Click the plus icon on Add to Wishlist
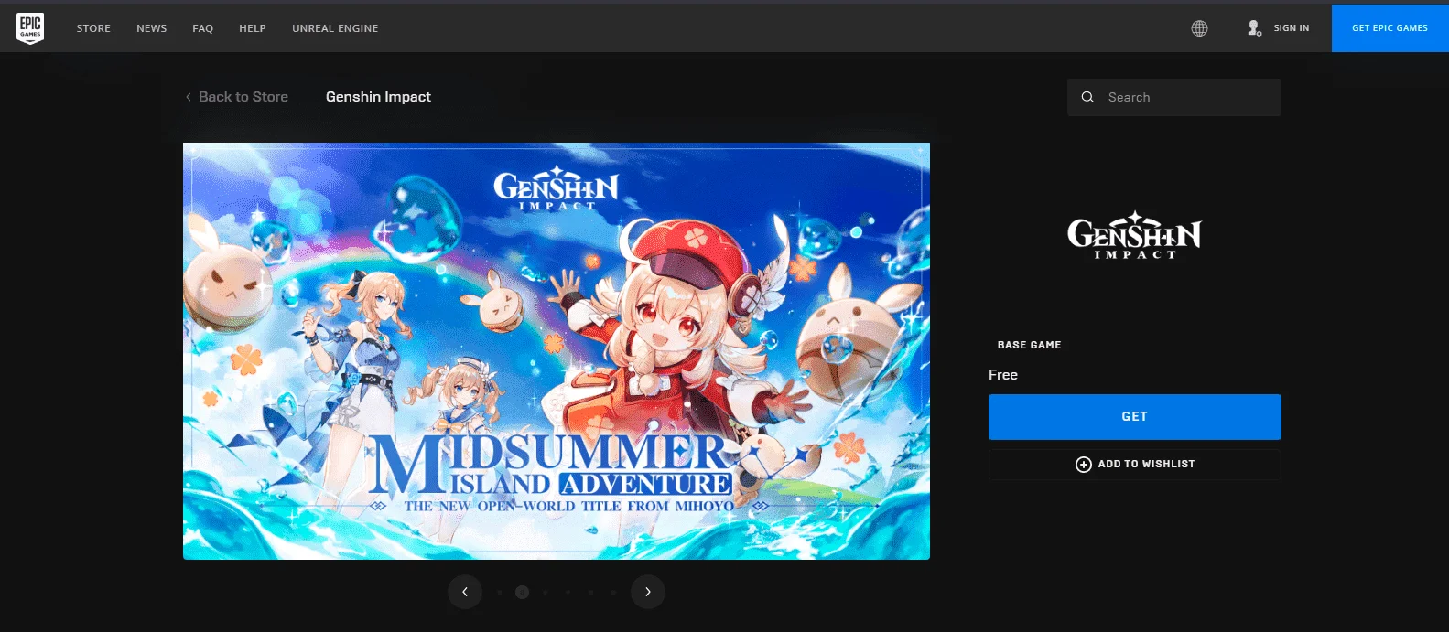 (1083, 465)
